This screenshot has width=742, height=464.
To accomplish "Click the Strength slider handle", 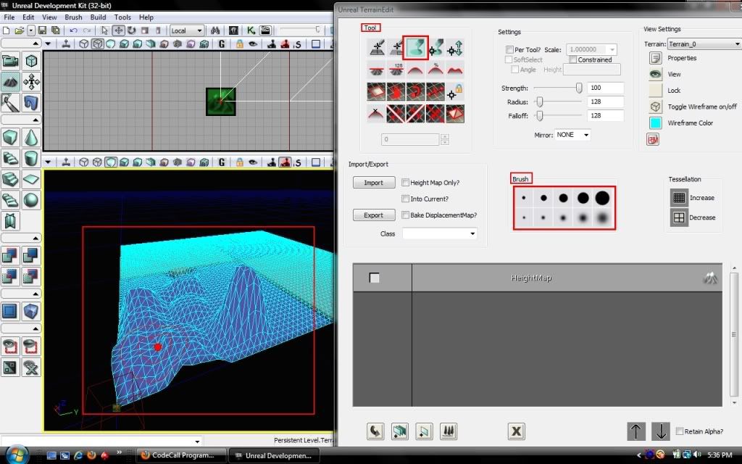I will (579, 88).
